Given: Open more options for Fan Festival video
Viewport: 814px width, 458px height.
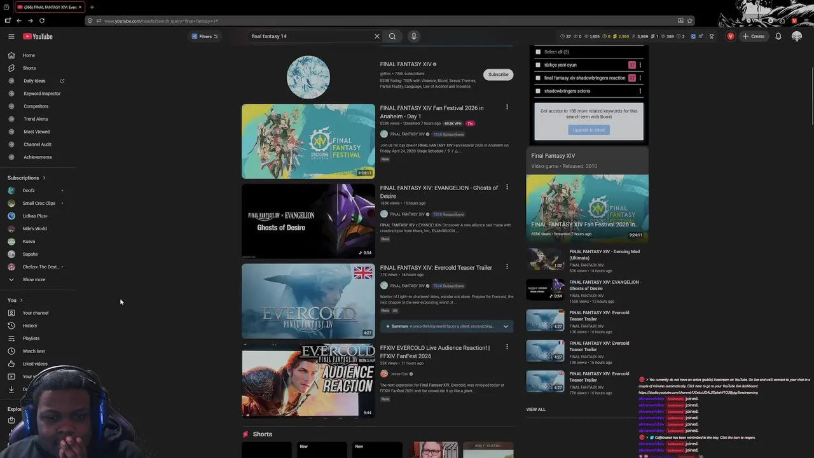Looking at the screenshot, I should tap(507, 108).
